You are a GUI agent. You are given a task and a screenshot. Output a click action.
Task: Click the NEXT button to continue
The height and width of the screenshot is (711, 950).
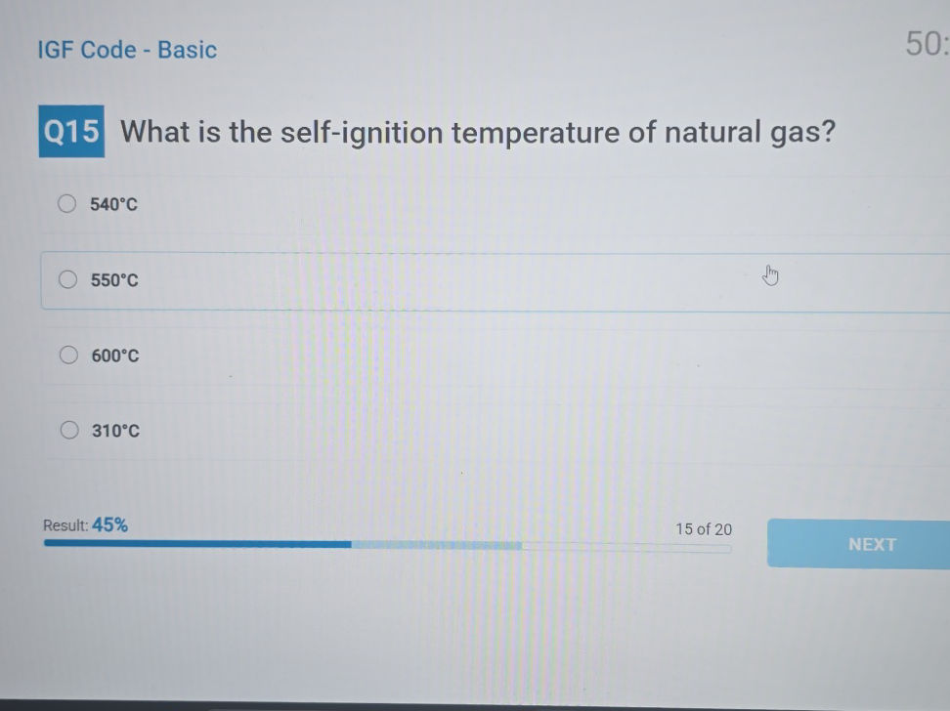pos(871,544)
